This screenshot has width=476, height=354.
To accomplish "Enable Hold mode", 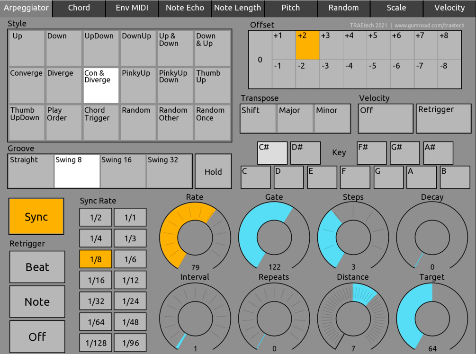I will point(213,171).
